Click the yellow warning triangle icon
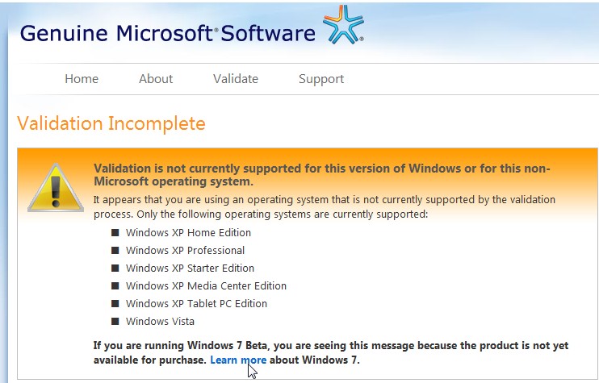 (56, 188)
